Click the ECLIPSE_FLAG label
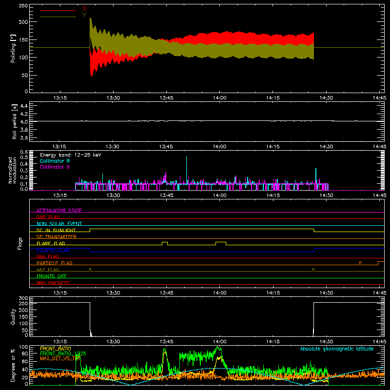Image resolution: width=390 pixels, height=390 pixels. (x=53, y=250)
